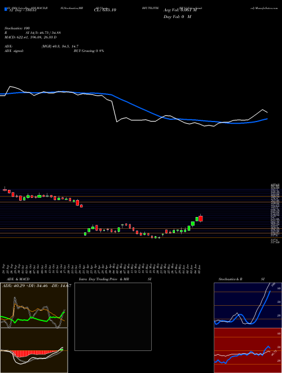Click the Day Vol: 0 M label
This screenshot has height=373, width=282.
[177, 17]
